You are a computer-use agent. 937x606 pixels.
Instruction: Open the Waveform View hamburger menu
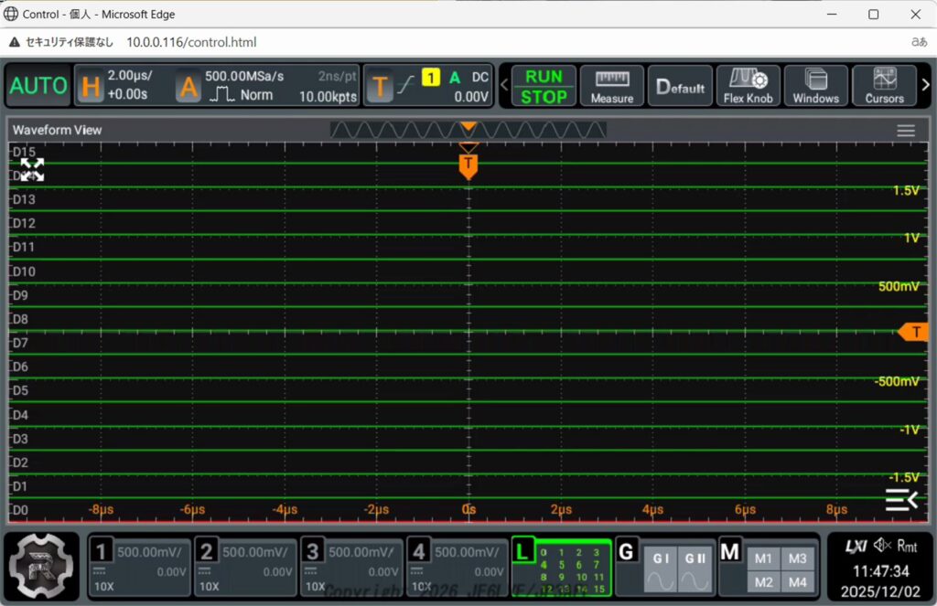(906, 131)
